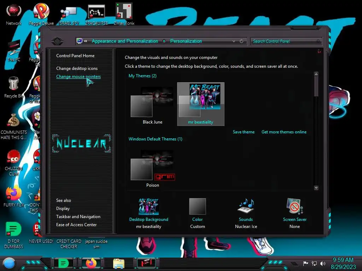Click Change mouse pointers link
Image resolution: width=362 pixels, height=271 pixels.
[78, 77]
